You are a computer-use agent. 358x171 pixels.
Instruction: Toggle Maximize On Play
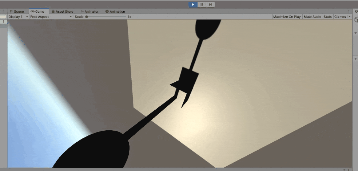click(x=287, y=17)
